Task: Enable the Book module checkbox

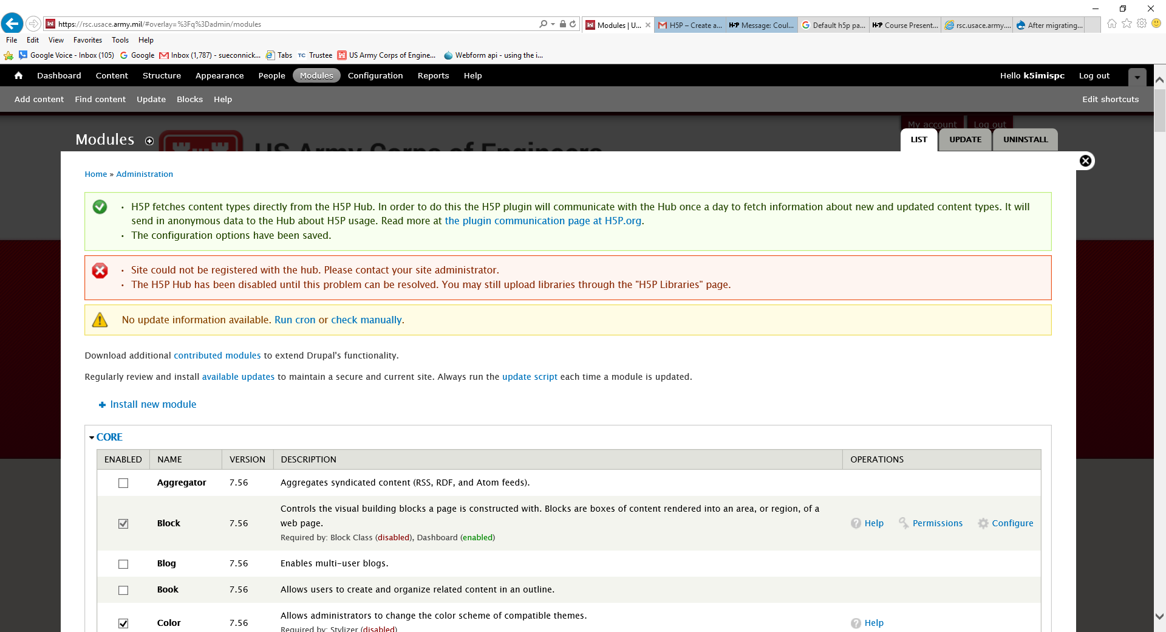Action: pyautogui.click(x=123, y=590)
